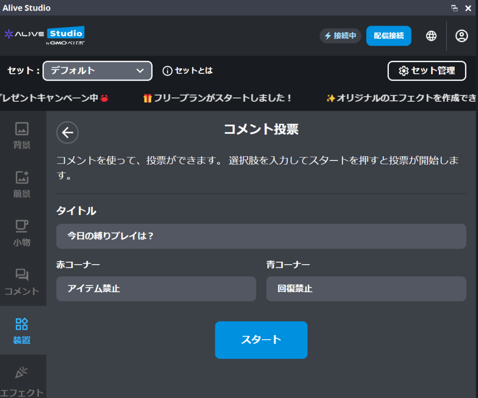
Task: Open the 背景 background panel
Action: coord(22,135)
